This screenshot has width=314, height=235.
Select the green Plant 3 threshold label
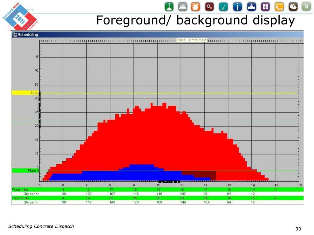click(25, 170)
